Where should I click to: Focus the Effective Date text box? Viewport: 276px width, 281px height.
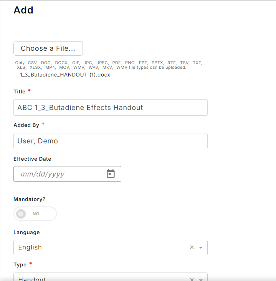(x=60, y=174)
